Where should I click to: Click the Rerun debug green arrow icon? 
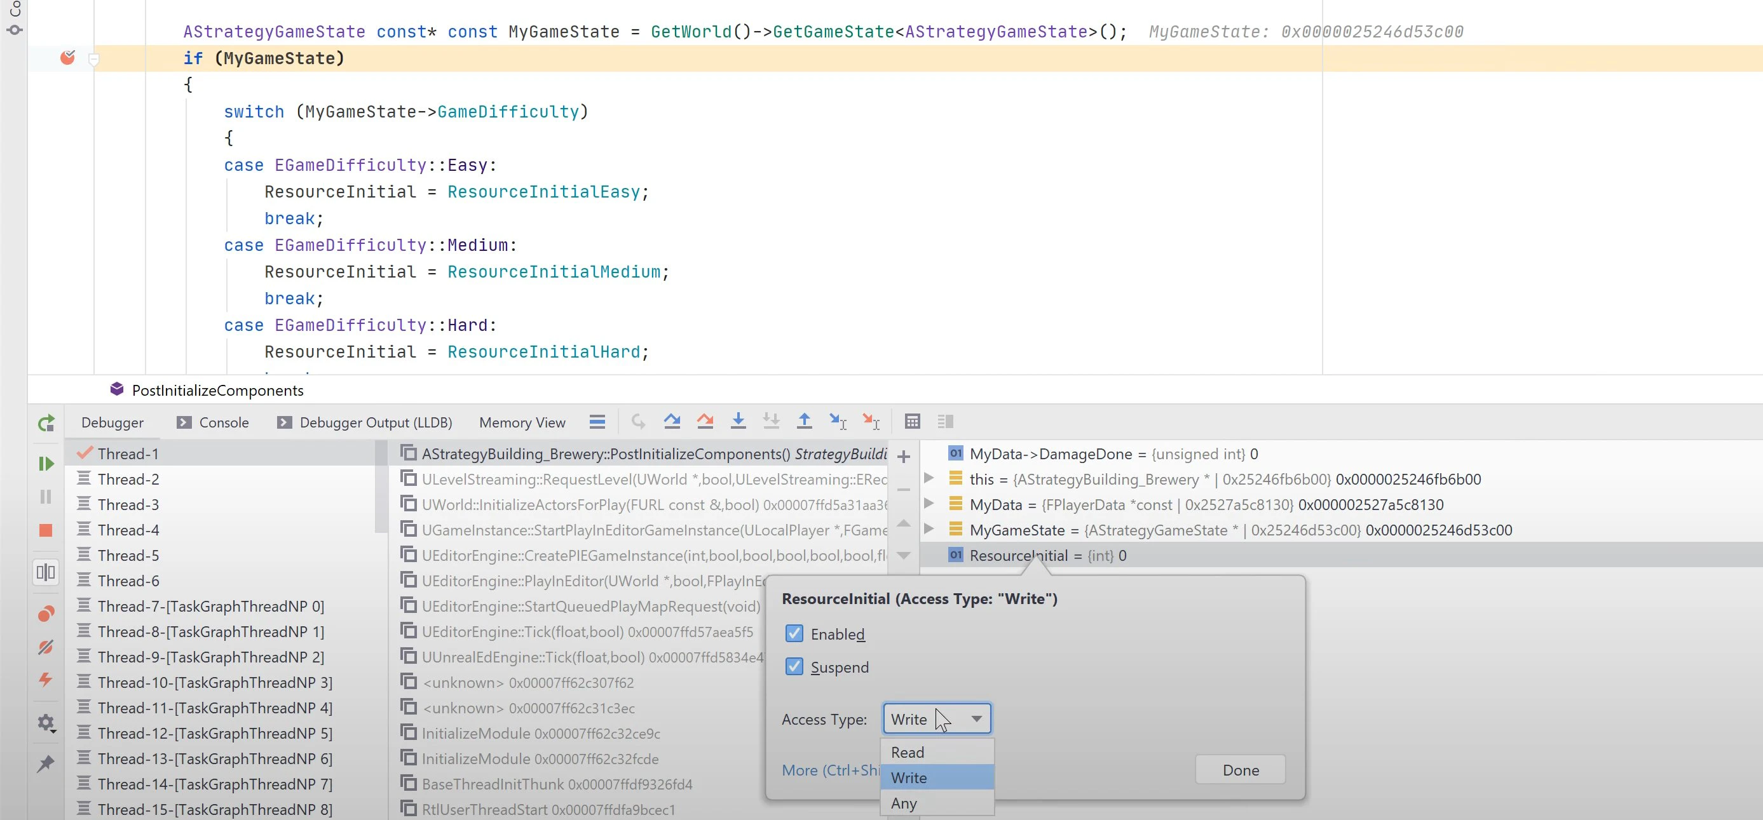46,423
